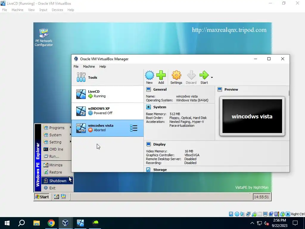Image resolution: width=305 pixels, height=229 pixels.
Task: Click network adapters status icon
Action: 248,214
